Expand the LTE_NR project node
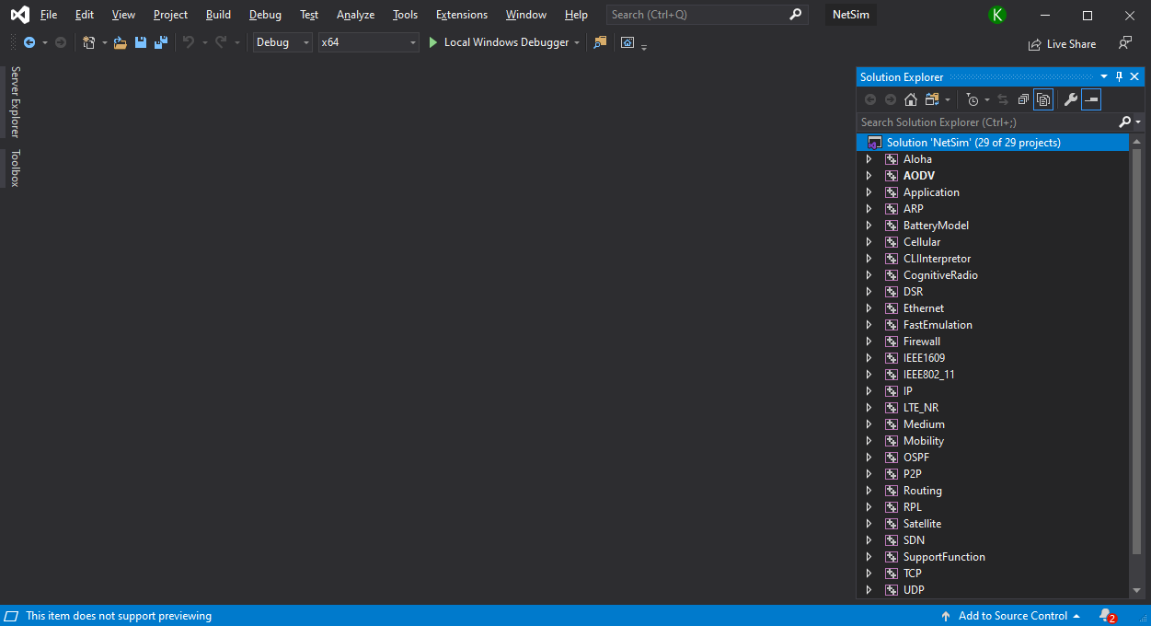 click(x=869, y=408)
